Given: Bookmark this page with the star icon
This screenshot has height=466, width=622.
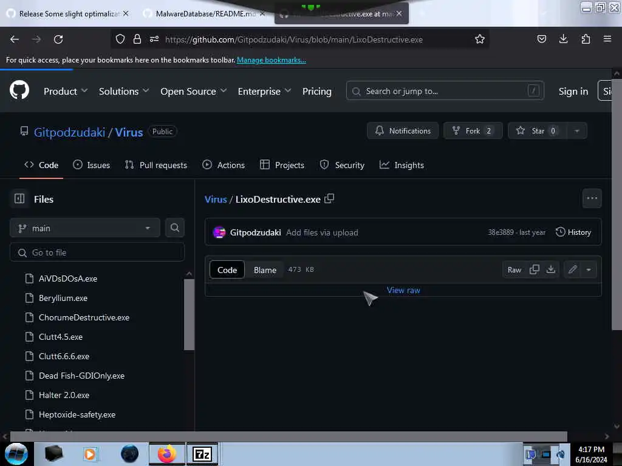Looking at the screenshot, I should [x=480, y=39].
